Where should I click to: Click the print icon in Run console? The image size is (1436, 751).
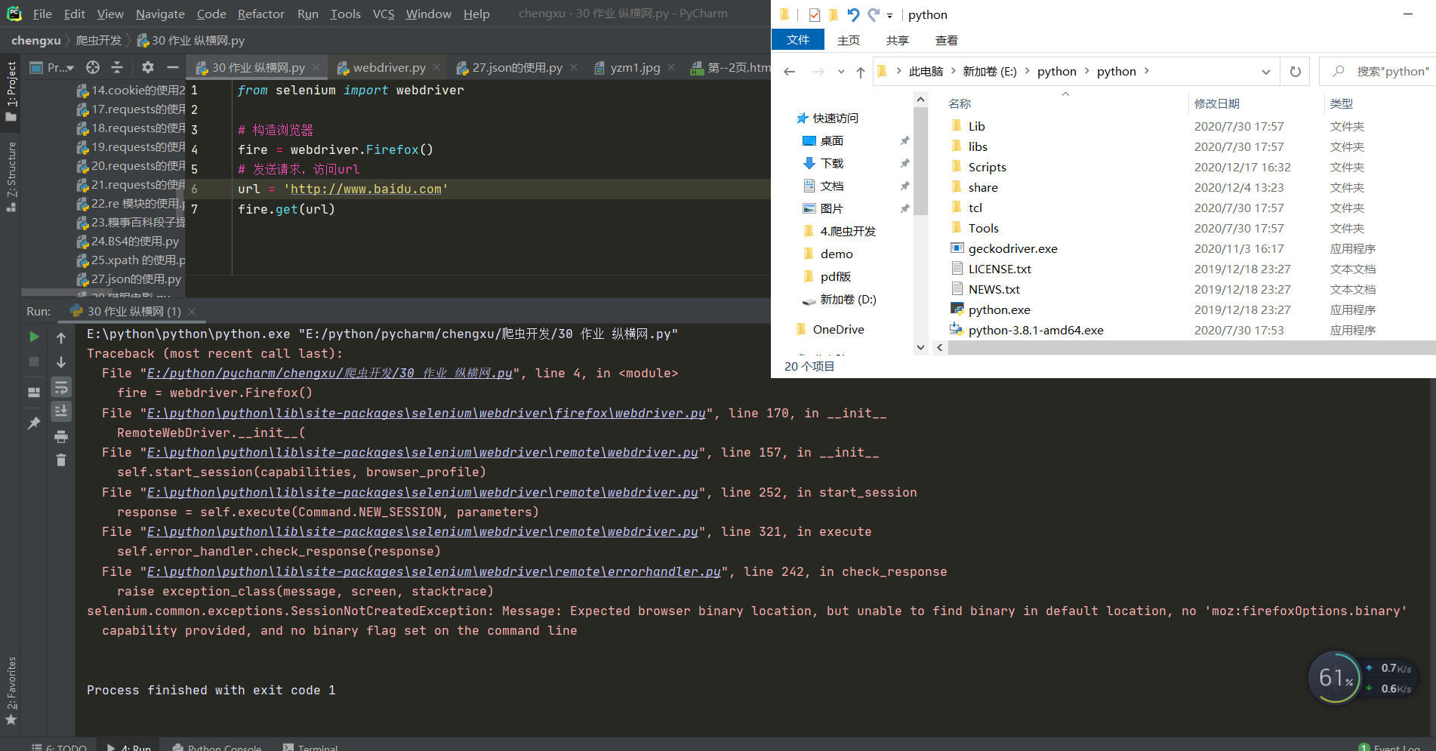point(61,436)
